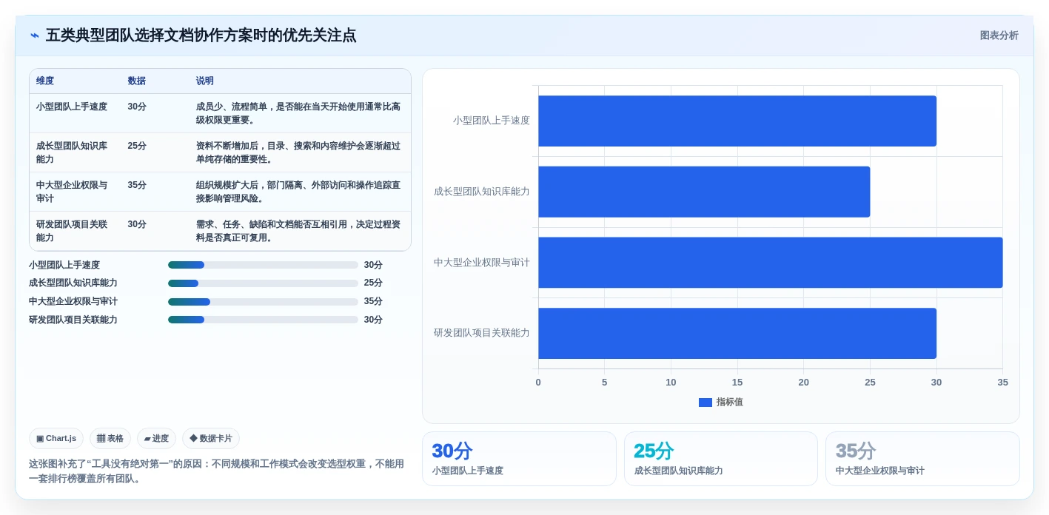The image size is (1049, 515).
Task: Click the chart bar for 小型团队上手速度
Action: pos(737,121)
